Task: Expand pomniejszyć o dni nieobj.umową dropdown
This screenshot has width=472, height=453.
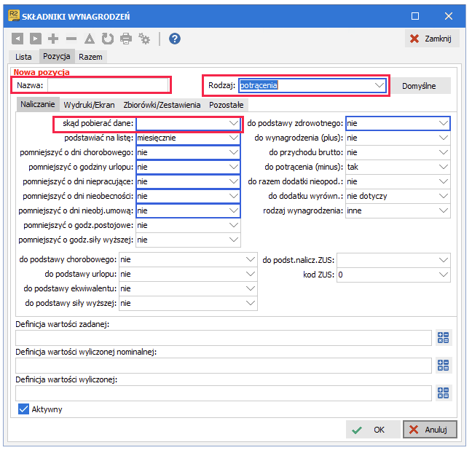Action: [233, 210]
